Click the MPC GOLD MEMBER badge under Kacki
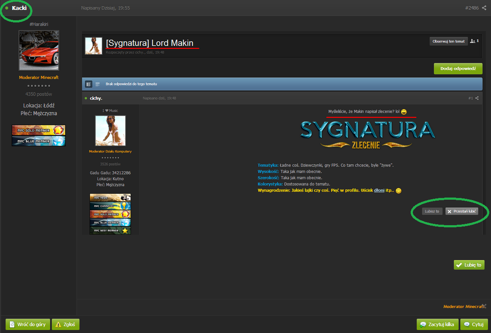 38,130
